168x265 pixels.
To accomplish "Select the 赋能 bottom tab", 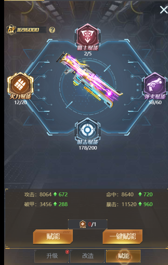I will pyautogui.click(x=123, y=256).
